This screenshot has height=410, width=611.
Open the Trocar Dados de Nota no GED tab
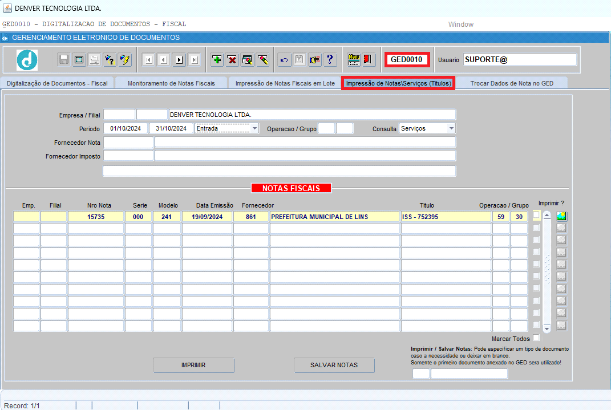point(512,83)
